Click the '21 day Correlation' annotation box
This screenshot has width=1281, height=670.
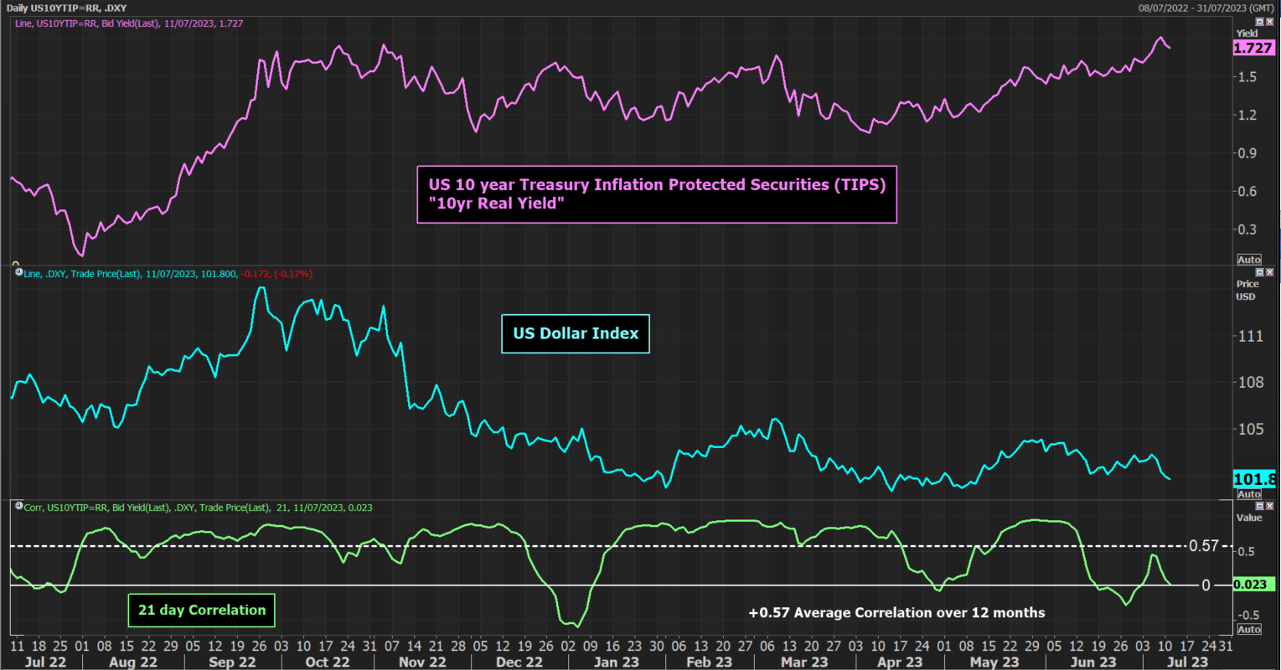[x=201, y=610]
